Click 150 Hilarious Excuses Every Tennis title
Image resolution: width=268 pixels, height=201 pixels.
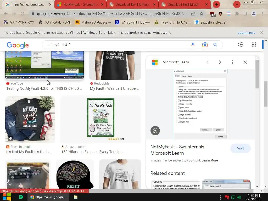coord(93,152)
